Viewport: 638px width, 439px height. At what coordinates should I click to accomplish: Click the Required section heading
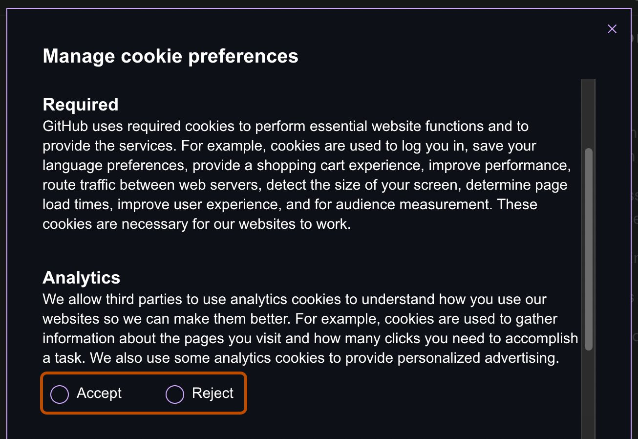81,104
